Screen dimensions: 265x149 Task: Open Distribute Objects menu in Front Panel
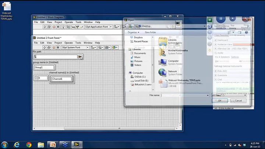point(100,48)
